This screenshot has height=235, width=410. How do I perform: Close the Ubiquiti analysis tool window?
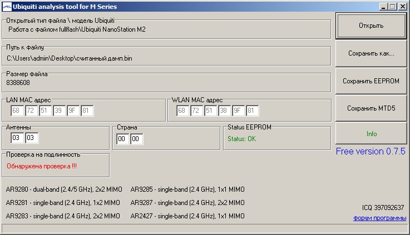click(402, 7)
